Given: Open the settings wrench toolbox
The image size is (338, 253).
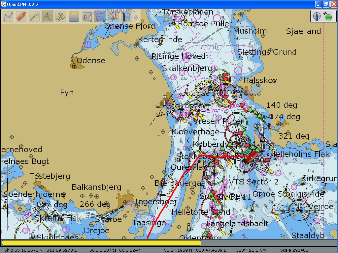Looking at the screenshot, I should (34, 16).
